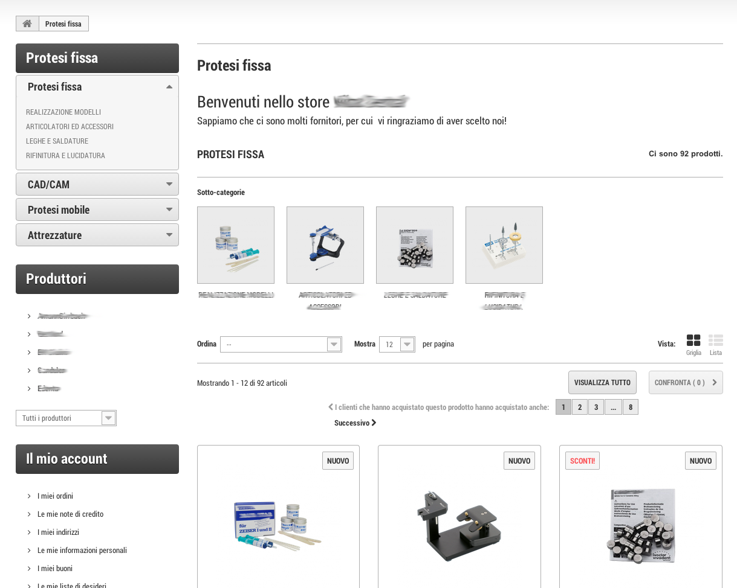This screenshot has width=737, height=588.
Task: Switch to Lista list view
Action: (x=716, y=341)
